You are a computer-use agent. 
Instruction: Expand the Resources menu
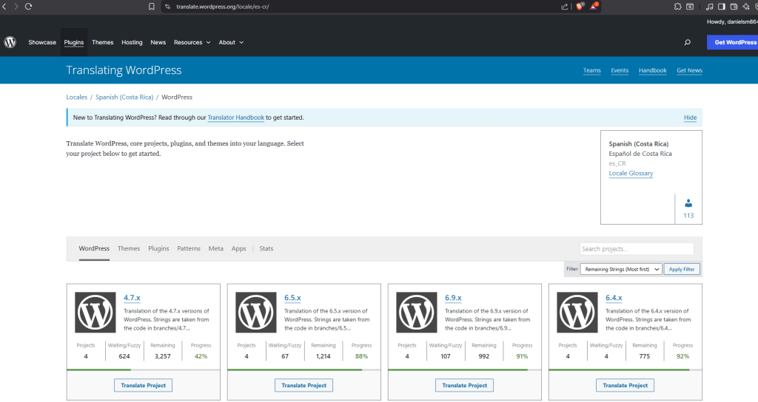click(192, 42)
